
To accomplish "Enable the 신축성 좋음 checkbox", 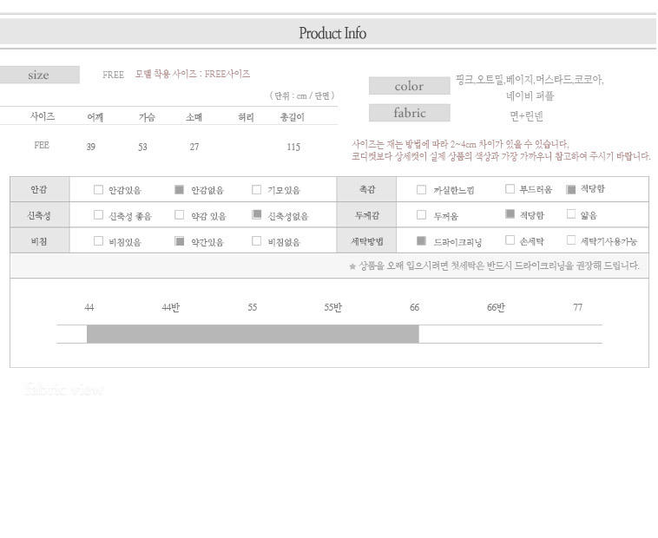I will click(98, 215).
